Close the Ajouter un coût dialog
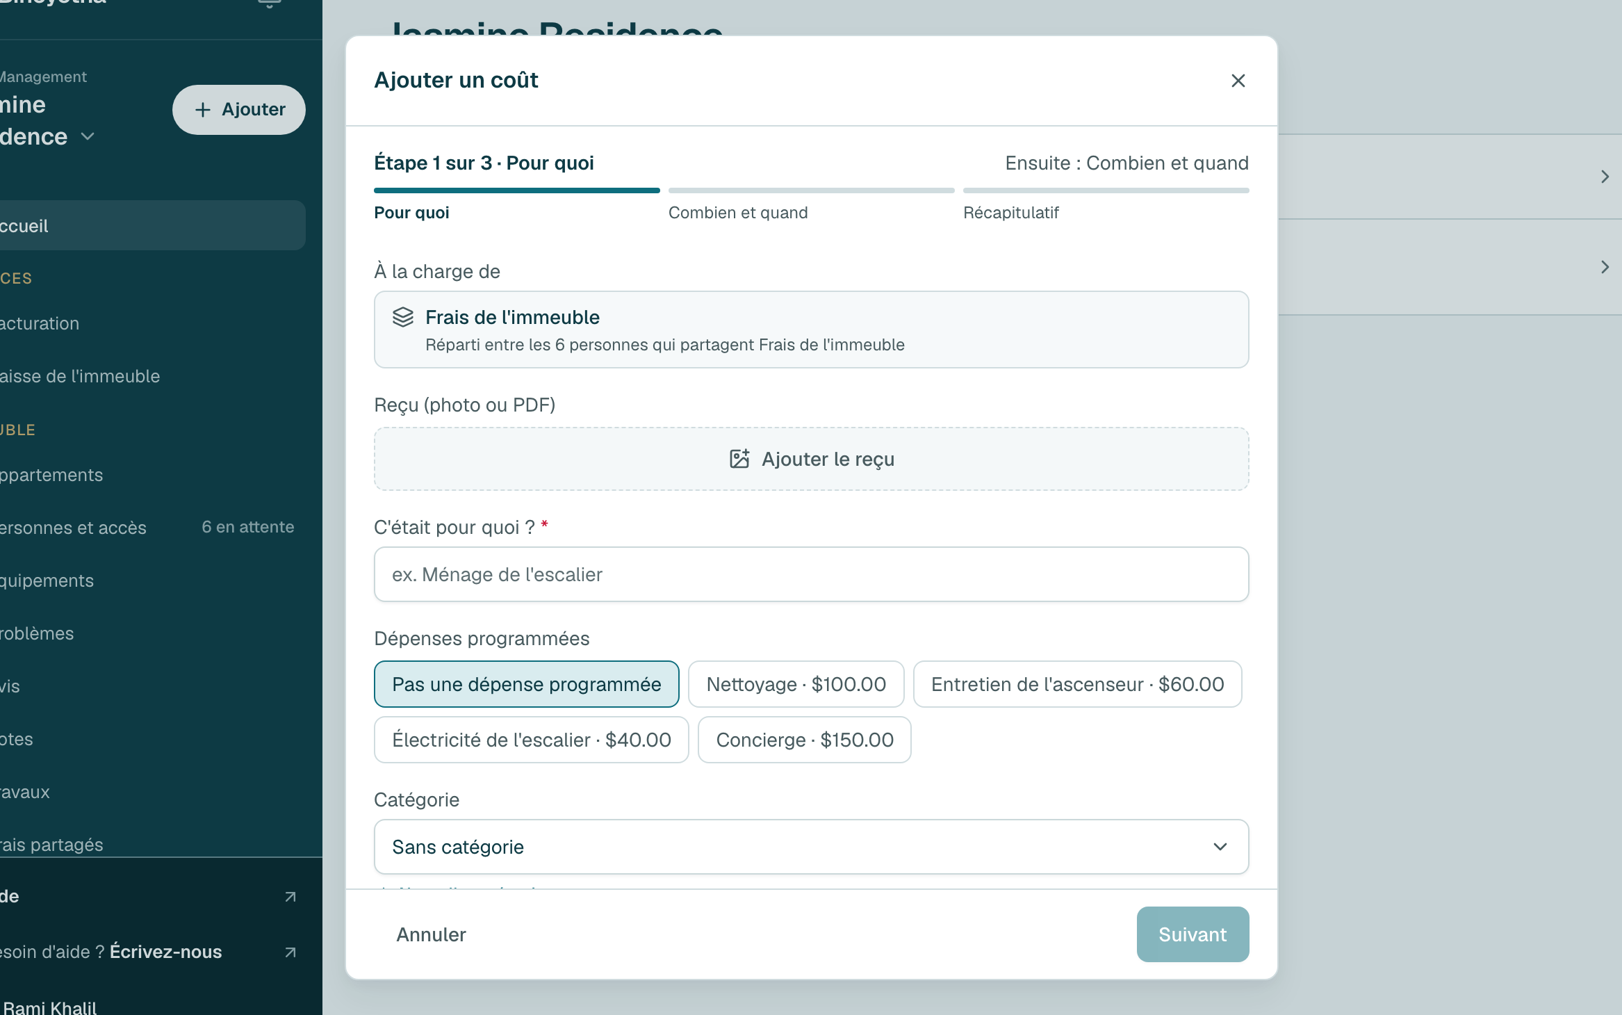Viewport: 1622px width, 1015px height. (1238, 81)
